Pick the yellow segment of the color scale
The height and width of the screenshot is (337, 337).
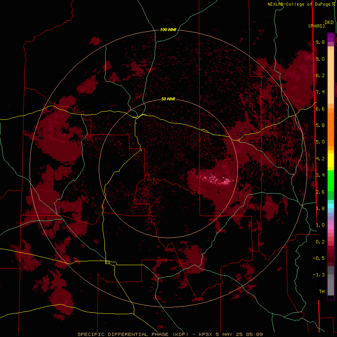click(x=331, y=160)
